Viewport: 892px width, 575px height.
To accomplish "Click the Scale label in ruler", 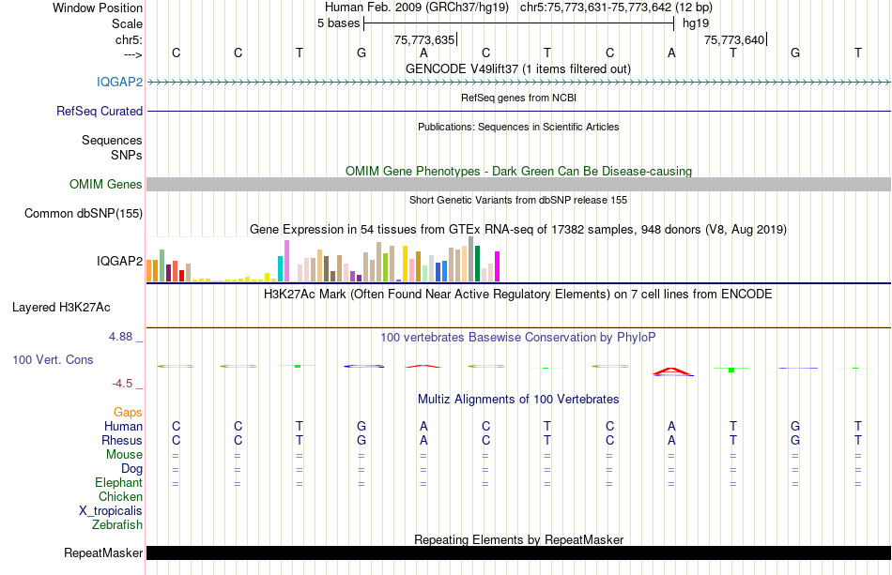I will [127, 23].
